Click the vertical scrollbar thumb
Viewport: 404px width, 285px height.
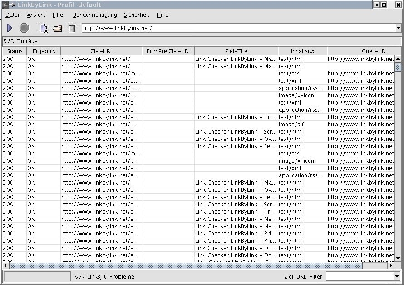pos(398,67)
